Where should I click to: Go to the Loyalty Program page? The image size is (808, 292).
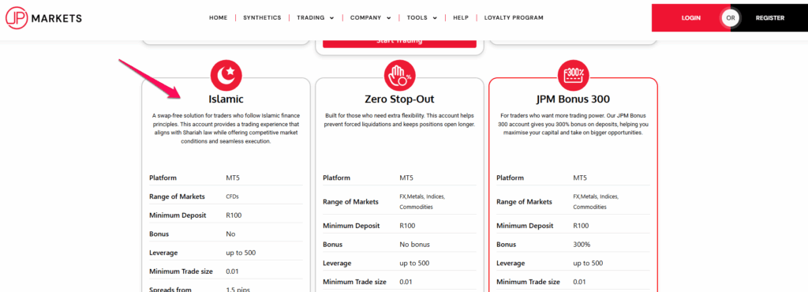514,17
